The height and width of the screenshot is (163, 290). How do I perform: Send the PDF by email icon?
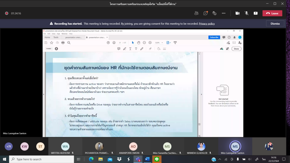point(234,43)
